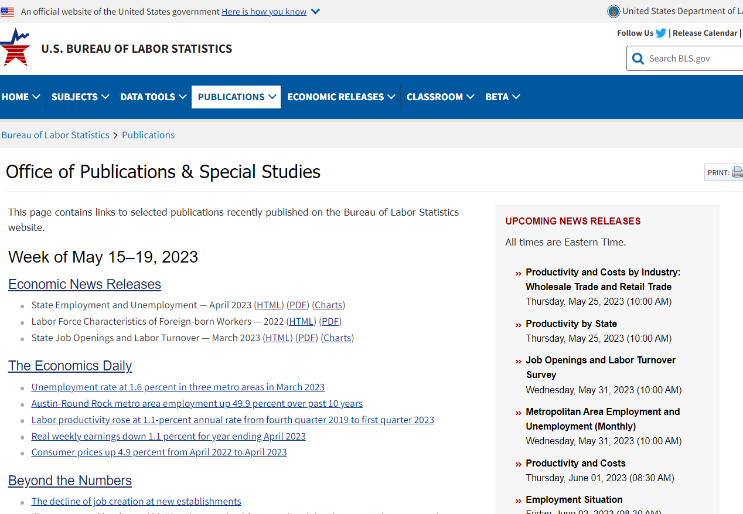Open PDF for State Employment and Unemployment

(298, 305)
